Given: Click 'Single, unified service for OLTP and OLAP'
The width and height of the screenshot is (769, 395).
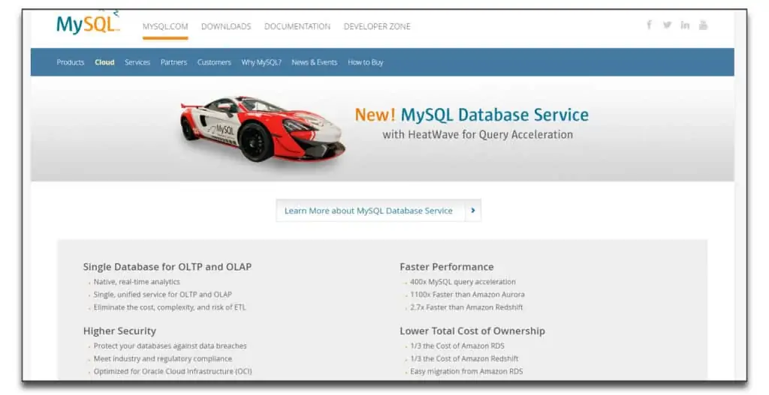Looking at the screenshot, I should click(163, 295).
